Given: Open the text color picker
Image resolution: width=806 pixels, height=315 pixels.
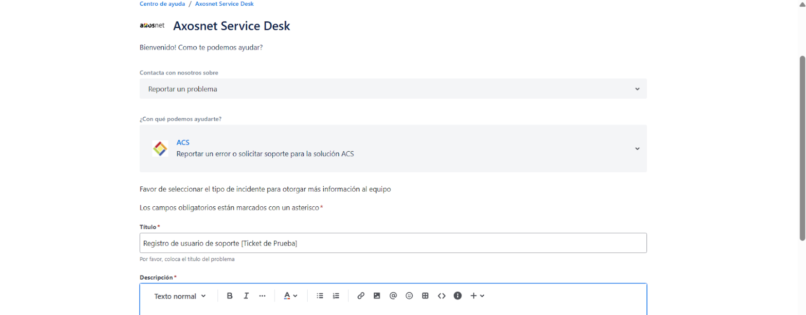Looking at the screenshot, I should point(290,296).
